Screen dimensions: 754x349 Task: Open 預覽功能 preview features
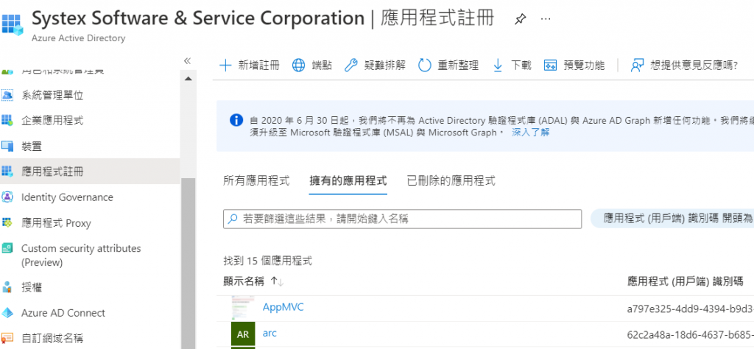coord(584,66)
